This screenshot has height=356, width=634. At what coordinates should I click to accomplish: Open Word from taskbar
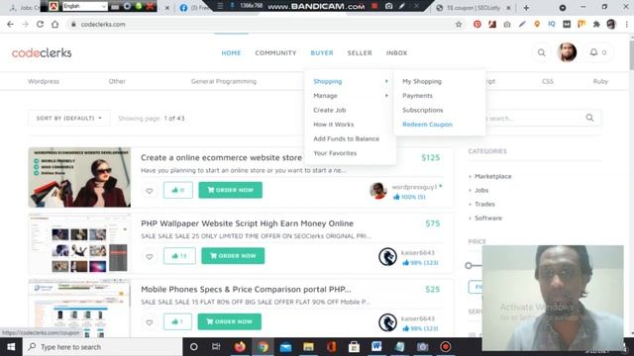click(376, 347)
